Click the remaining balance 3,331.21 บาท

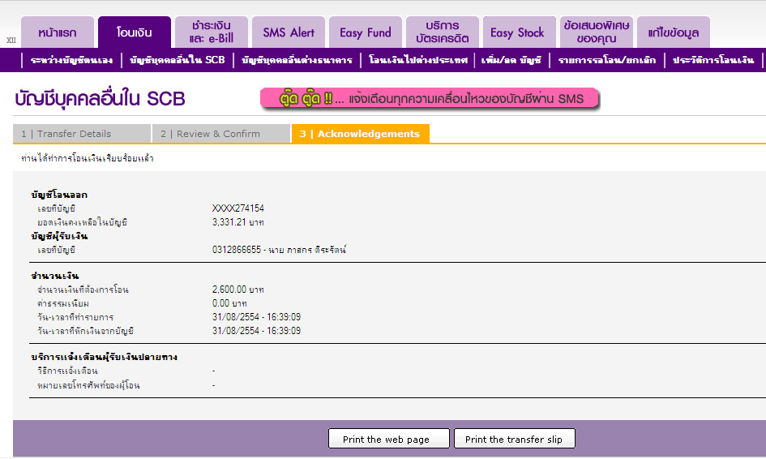coord(238,222)
